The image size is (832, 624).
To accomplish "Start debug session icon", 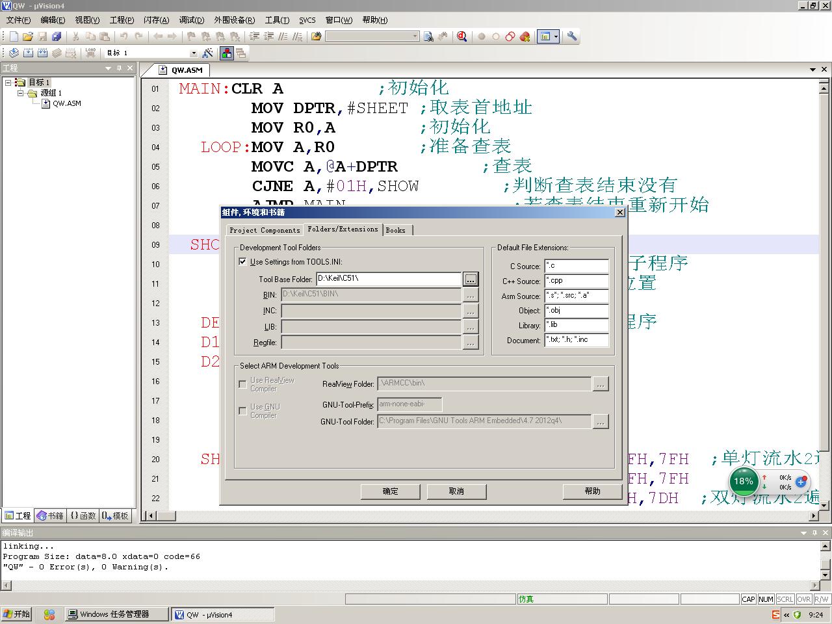I will pyautogui.click(x=462, y=36).
